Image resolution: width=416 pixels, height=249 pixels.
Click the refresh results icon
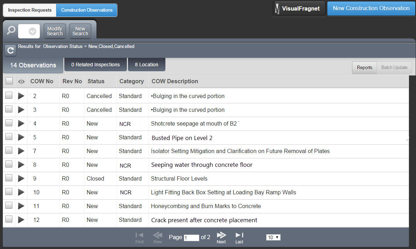click(11, 51)
